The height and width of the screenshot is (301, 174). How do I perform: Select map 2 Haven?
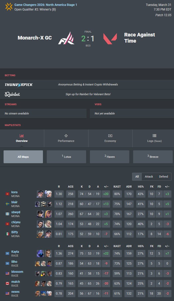click(x=110, y=157)
